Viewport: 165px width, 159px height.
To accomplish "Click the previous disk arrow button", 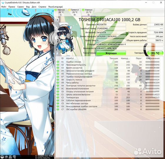I will 57,19.
